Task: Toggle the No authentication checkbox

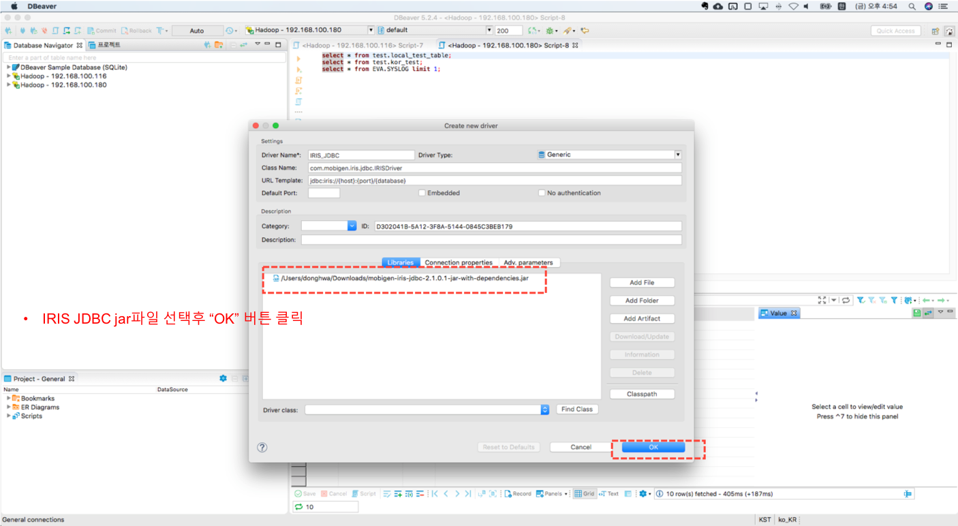Action: tap(542, 193)
